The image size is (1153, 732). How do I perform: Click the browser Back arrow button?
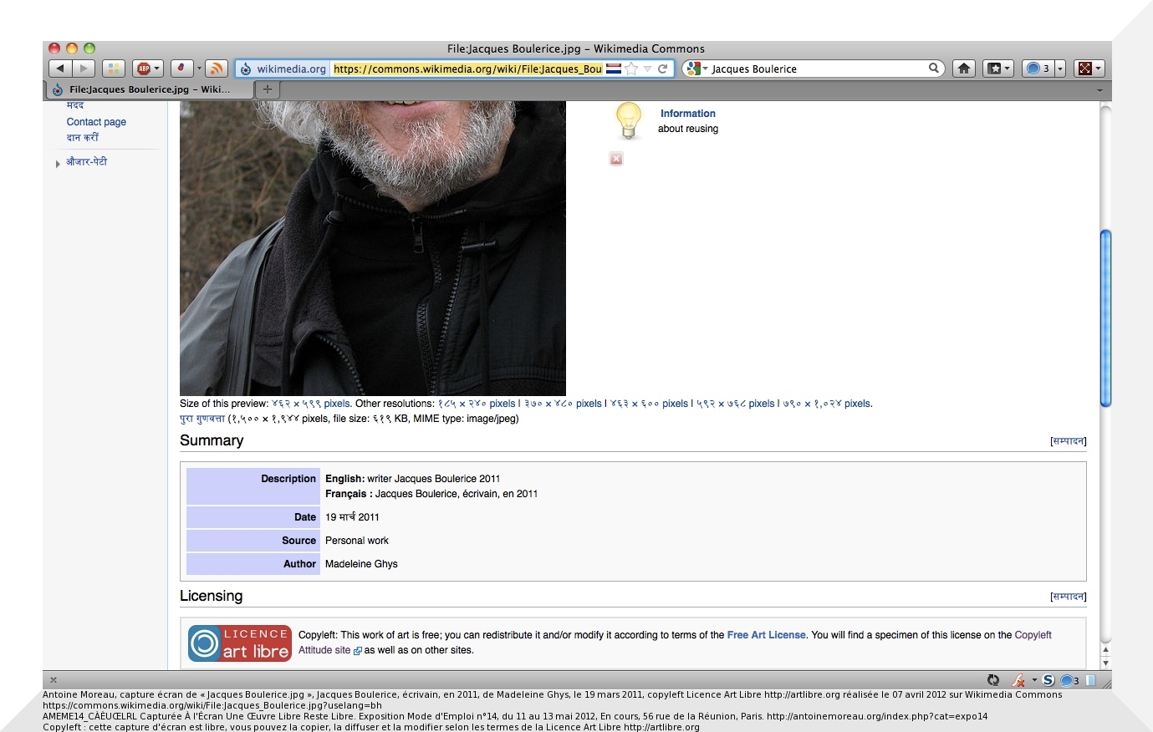[x=60, y=69]
